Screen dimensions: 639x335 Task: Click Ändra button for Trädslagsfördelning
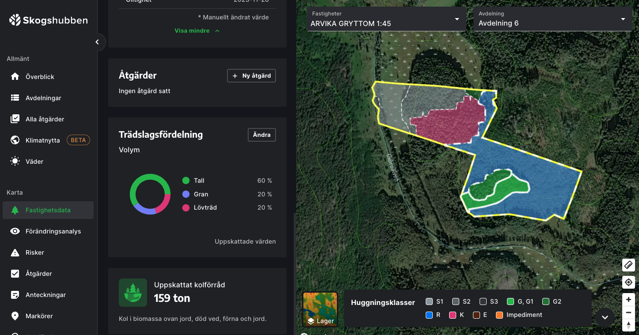click(262, 135)
